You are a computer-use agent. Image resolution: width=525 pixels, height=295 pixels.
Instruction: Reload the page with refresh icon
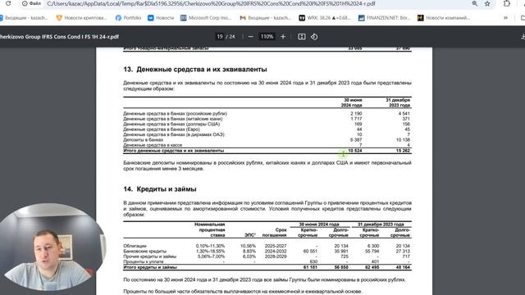pos(8,3)
